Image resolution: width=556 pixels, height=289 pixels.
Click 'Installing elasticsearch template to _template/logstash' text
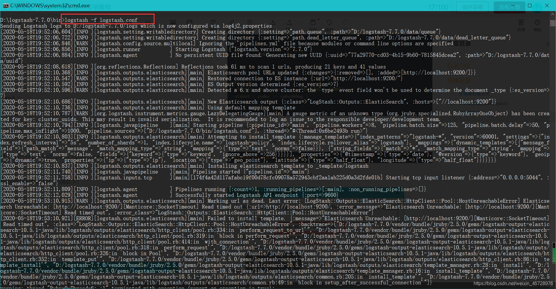click(288, 166)
